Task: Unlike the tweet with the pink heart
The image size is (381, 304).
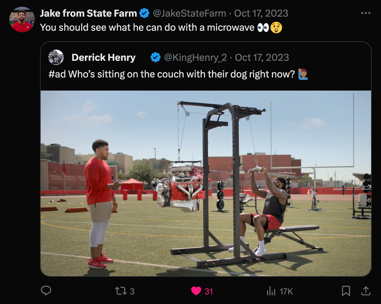Action: tap(196, 291)
